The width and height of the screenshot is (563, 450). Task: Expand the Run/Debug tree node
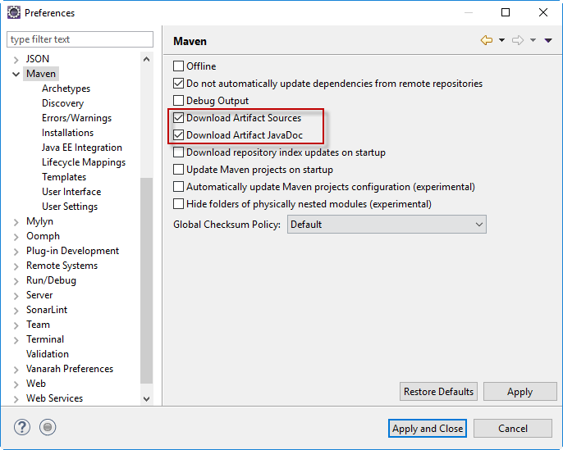click(x=16, y=280)
